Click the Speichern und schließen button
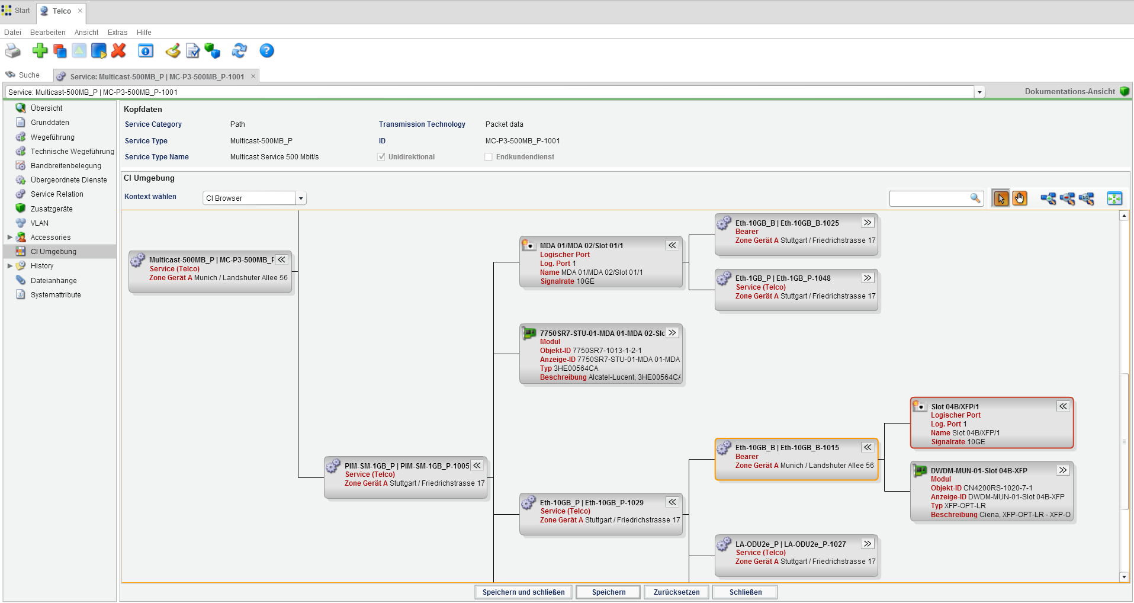 (x=523, y=592)
